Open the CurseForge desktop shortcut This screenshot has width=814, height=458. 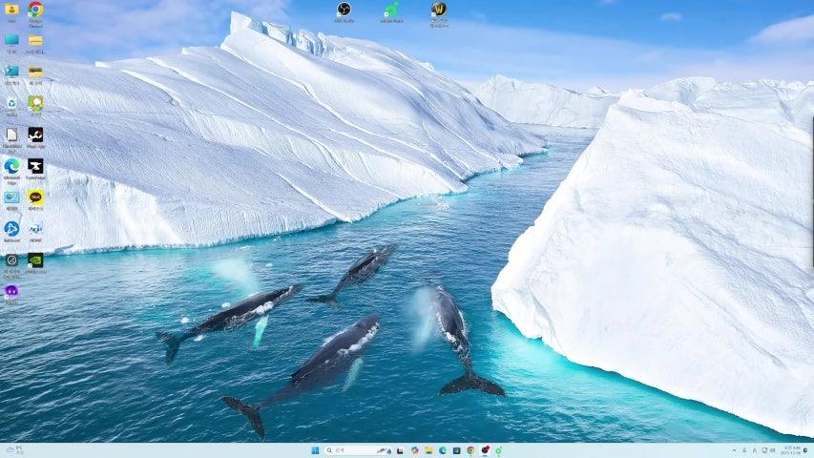click(35, 165)
